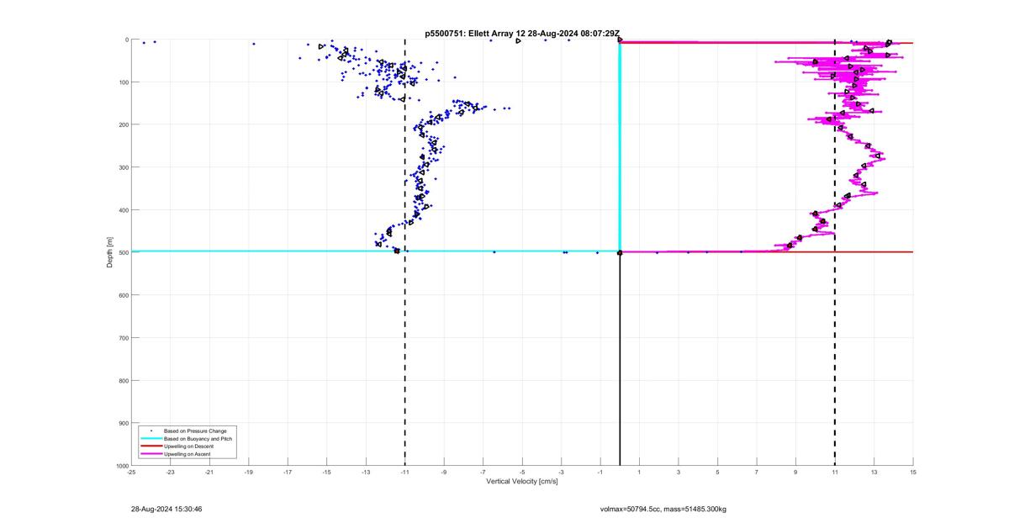The height and width of the screenshot is (523, 1009).
Task: Select the 'Depth [m]' y-axis label
Action: coord(110,252)
